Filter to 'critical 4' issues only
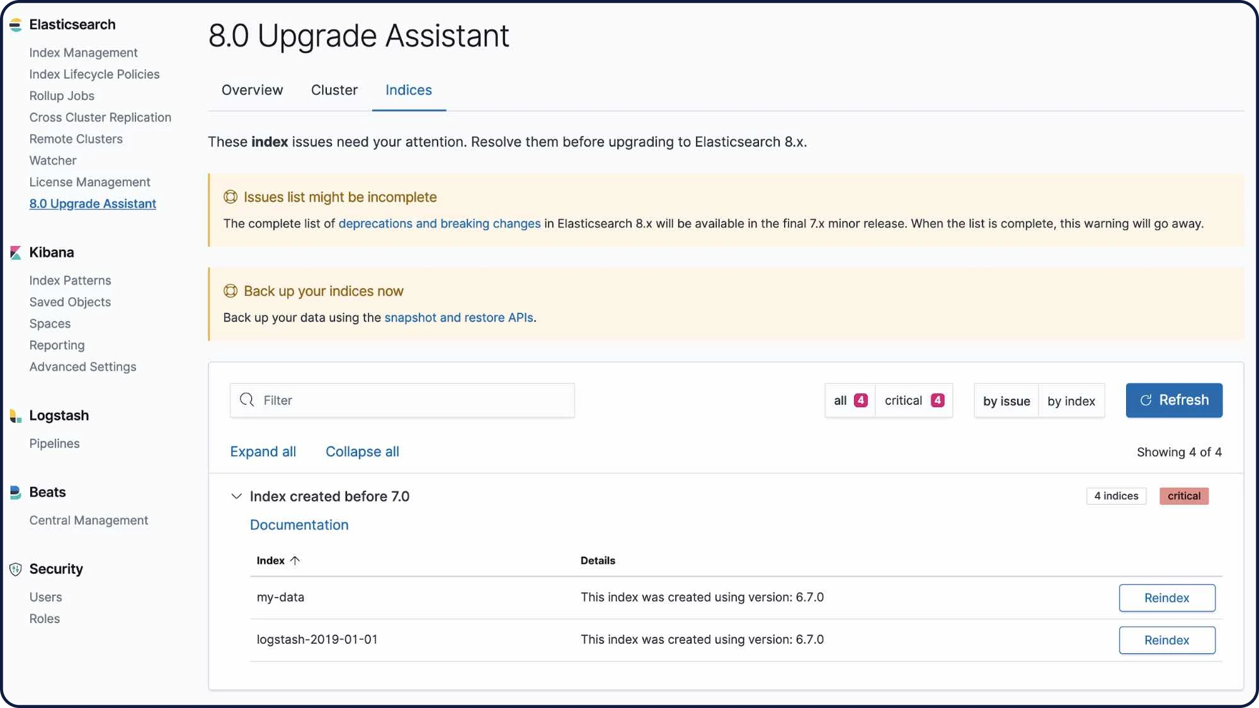The image size is (1259, 708). point(914,400)
